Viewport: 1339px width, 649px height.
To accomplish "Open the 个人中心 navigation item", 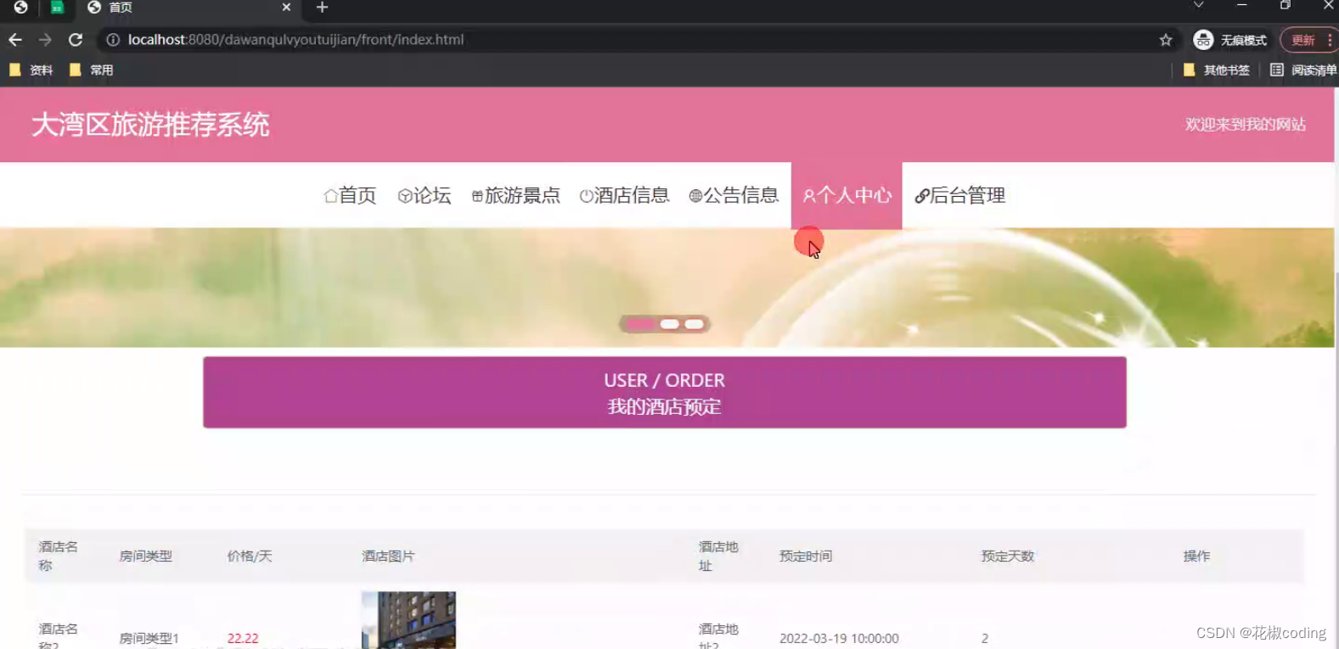I will (x=847, y=195).
